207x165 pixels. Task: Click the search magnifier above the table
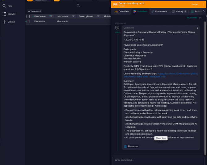[78, 6]
